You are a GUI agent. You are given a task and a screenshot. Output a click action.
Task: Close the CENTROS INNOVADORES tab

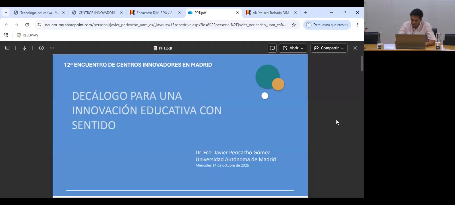click(x=121, y=13)
